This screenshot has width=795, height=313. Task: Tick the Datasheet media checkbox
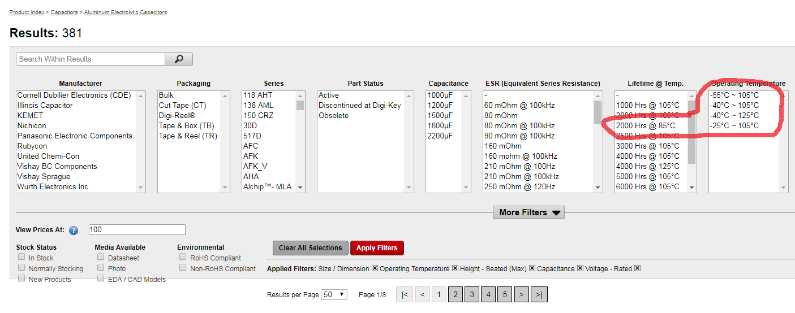point(101,257)
